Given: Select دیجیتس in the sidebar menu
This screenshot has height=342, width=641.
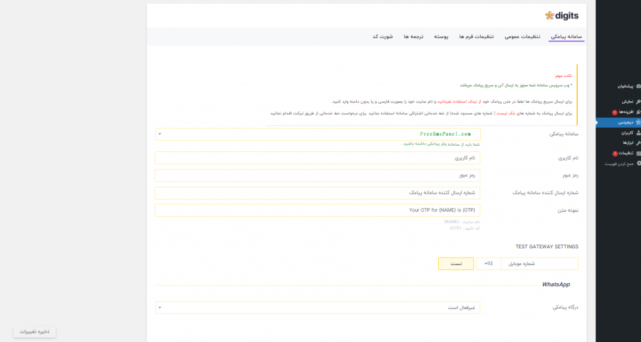Looking at the screenshot, I should pos(625,123).
